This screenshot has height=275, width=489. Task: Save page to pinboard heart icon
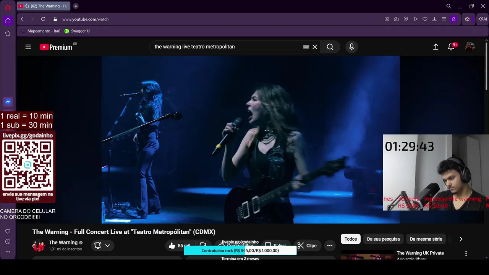point(425,19)
